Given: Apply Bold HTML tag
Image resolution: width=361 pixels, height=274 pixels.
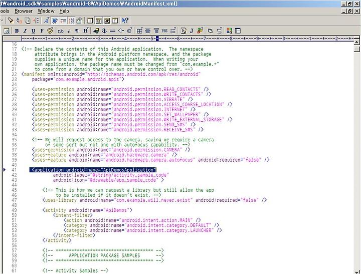Looking at the screenshot, I should pos(17,31).
